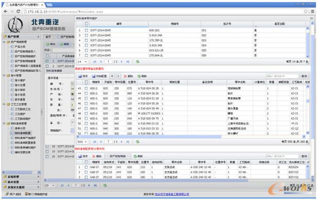Toggle the select-all checkbox in the middle grid header

(86, 82)
